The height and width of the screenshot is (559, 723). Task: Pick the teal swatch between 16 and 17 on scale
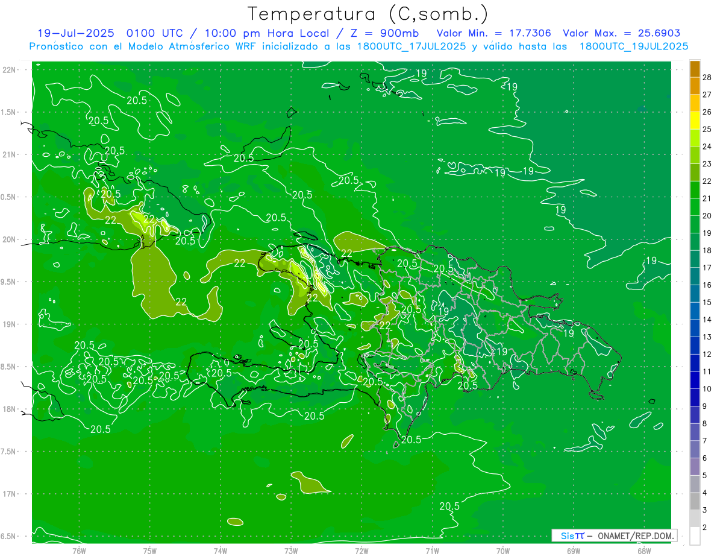[695, 277]
